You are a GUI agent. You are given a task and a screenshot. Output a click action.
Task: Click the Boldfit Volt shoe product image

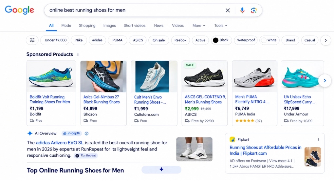51,77
